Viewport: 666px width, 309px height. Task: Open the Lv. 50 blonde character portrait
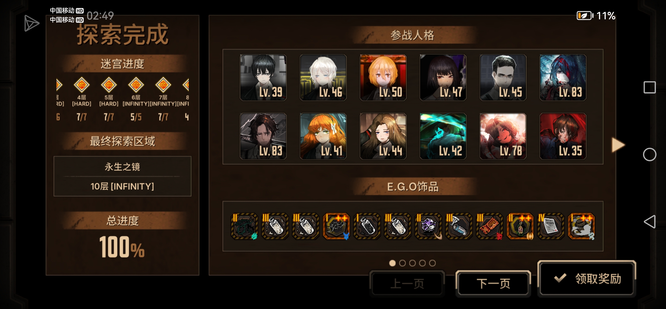383,78
